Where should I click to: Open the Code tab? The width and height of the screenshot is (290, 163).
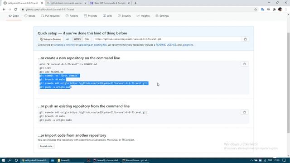click(x=14, y=16)
